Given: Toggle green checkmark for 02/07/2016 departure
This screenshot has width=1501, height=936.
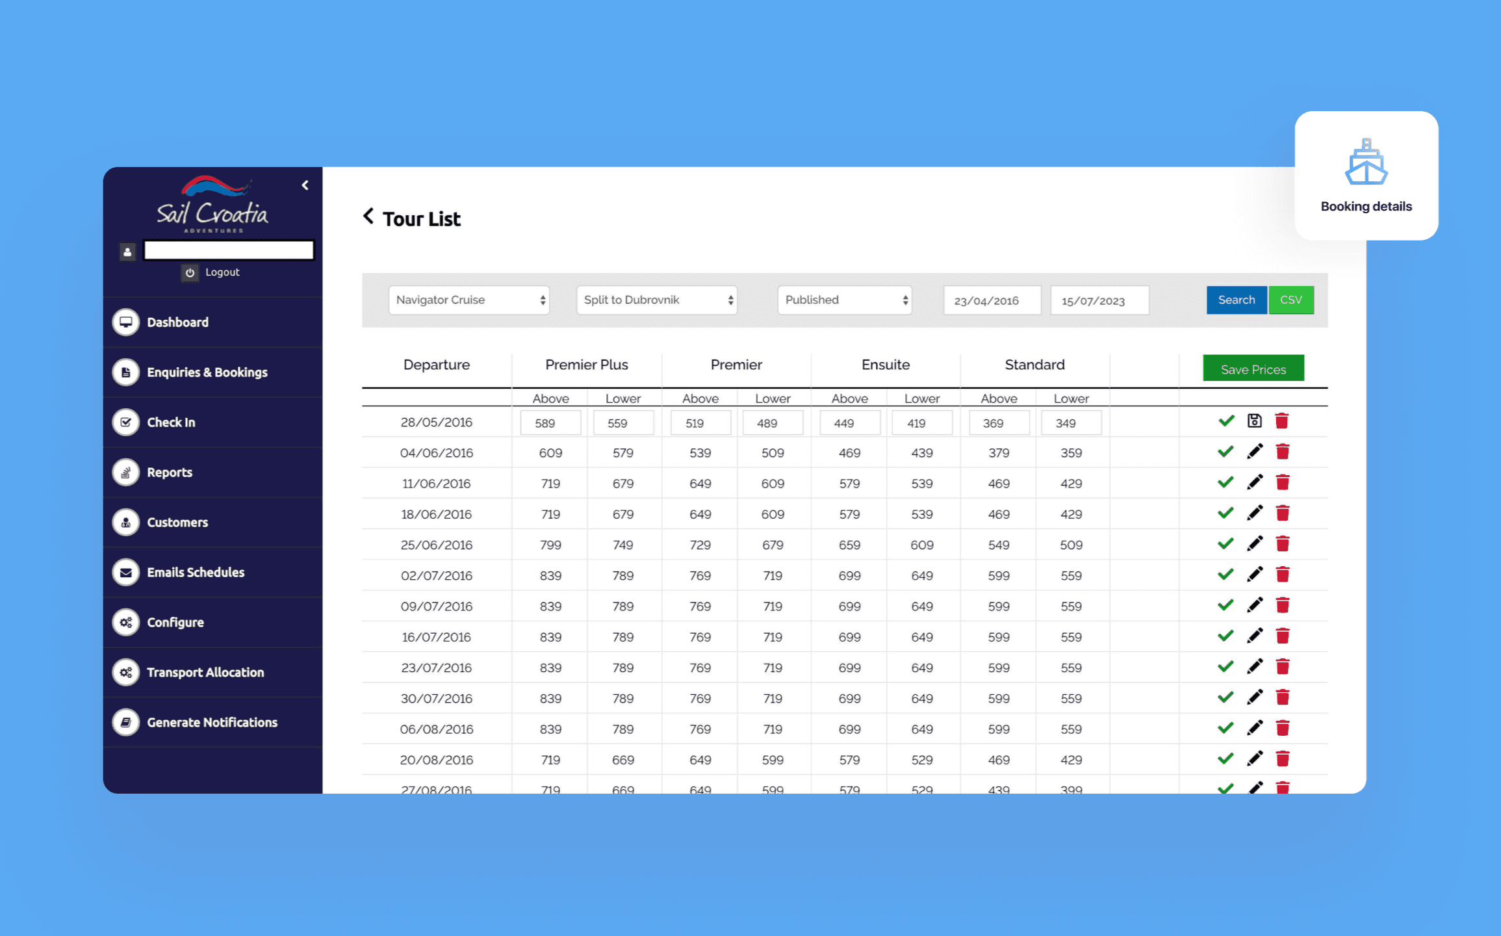Looking at the screenshot, I should [1225, 575].
